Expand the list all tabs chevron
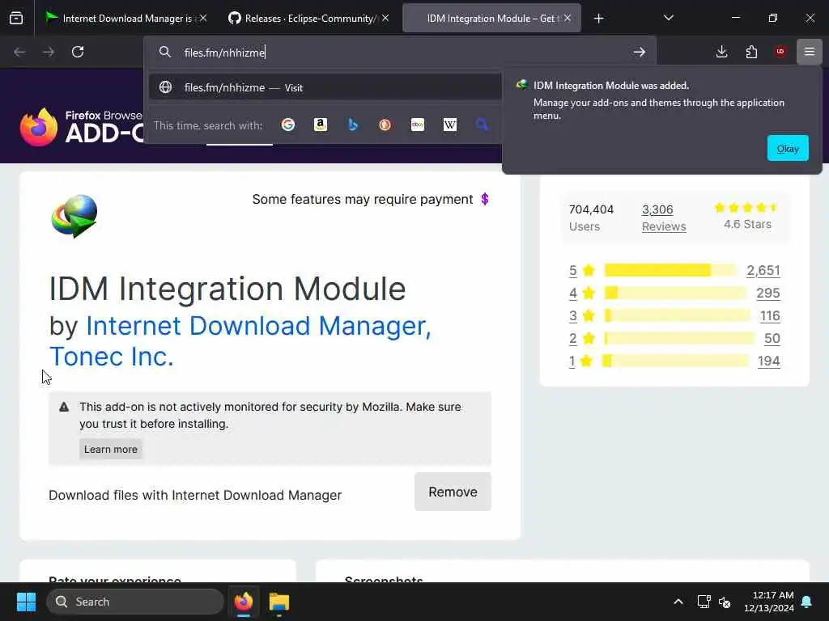 pos(668,18)
